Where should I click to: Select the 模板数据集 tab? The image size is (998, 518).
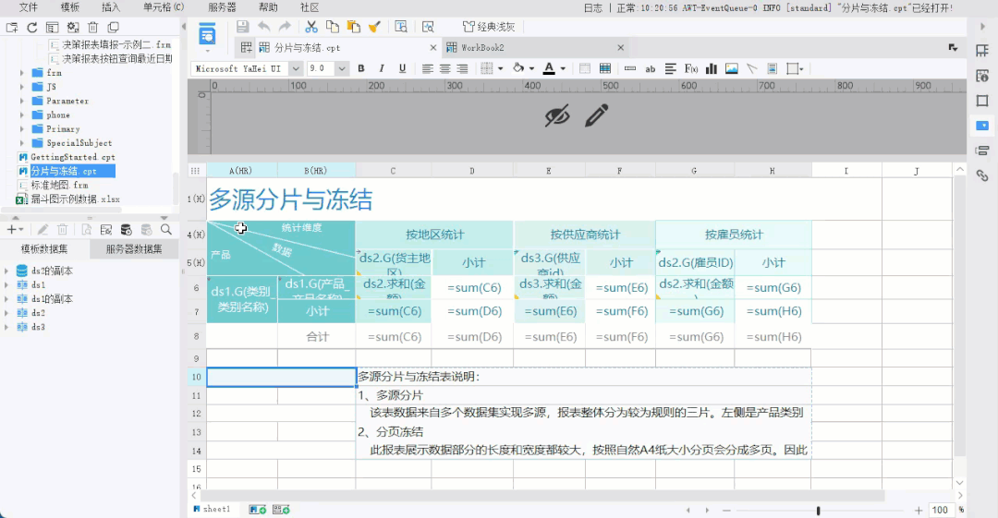click(x=44, y=248)
